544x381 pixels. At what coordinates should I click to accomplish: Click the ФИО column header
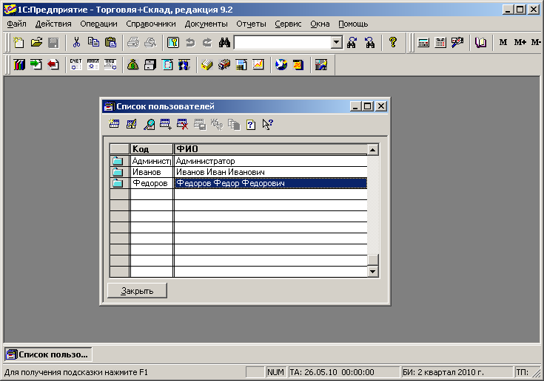(270, 149)
